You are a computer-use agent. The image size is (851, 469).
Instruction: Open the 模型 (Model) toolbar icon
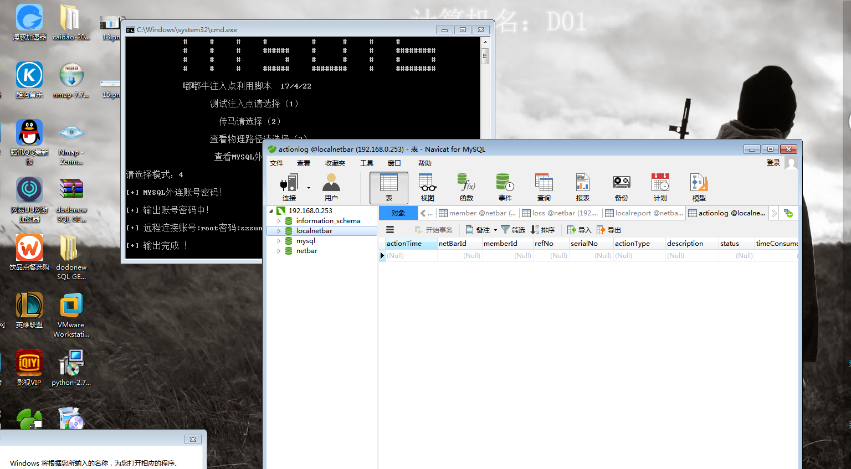click(699, 188)
